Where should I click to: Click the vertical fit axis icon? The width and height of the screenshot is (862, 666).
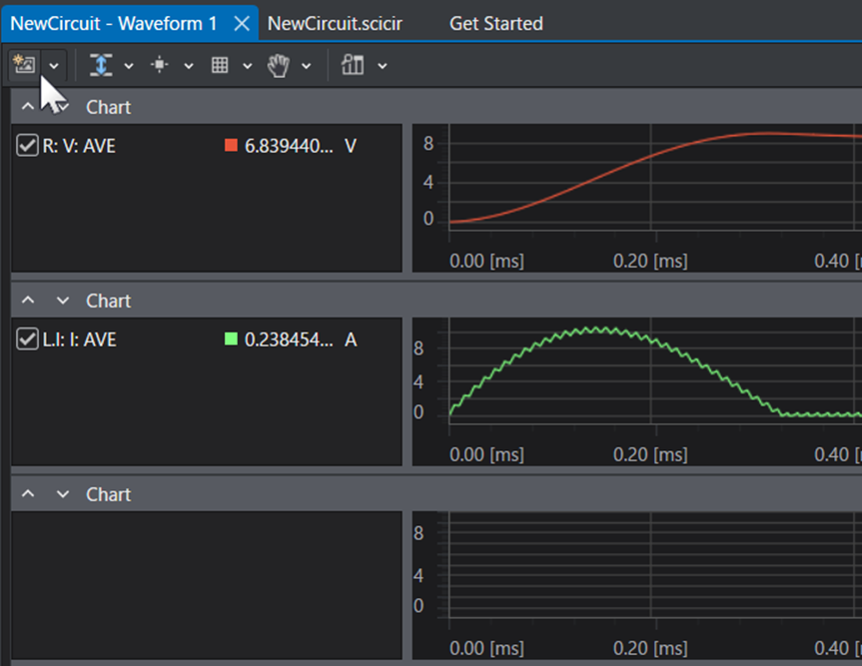coord(101,65)
